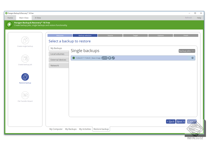
Task: Select the Local volumes side tab
Action: 59,54
